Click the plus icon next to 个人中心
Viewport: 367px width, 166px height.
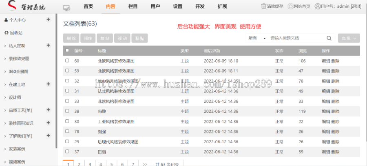48,19
